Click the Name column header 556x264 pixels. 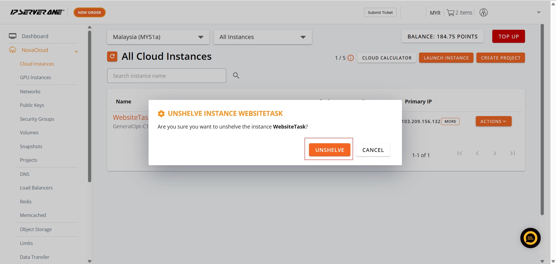point(123,101)
